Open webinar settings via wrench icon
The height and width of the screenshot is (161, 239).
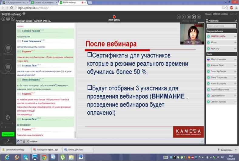(12, 19)
